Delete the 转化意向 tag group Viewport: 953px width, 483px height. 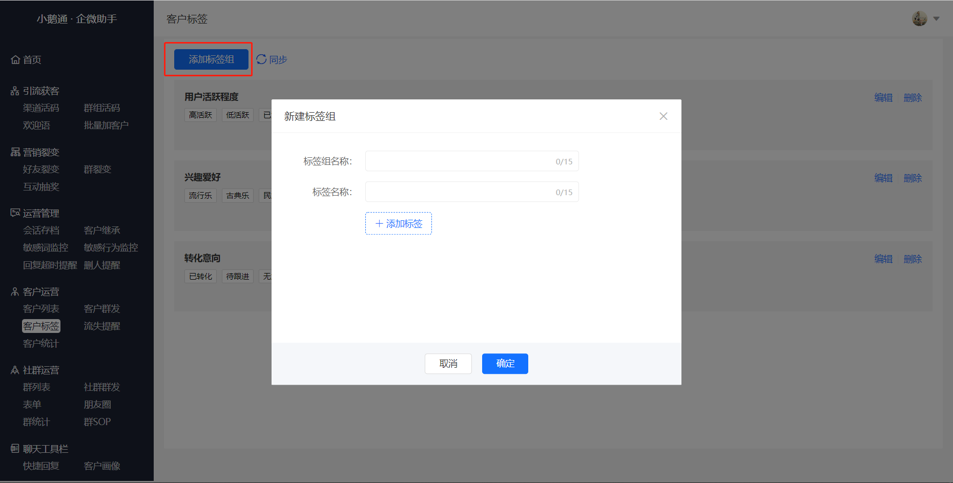click(913, 259)
